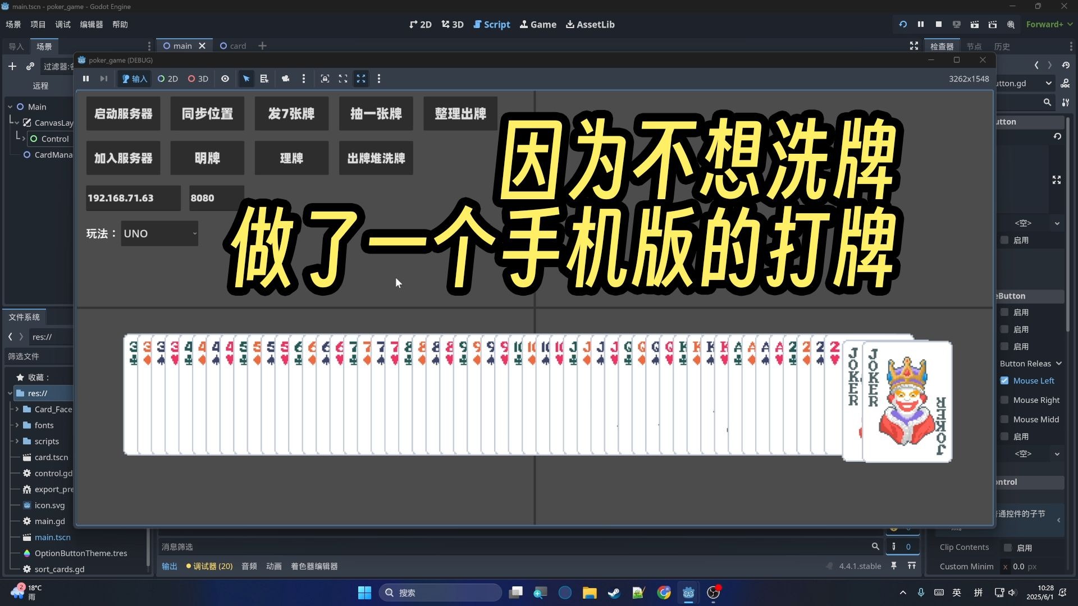The image size is (1078, 606).
Task: Enable the Mouse Right checkbox
Action: pos(1005,400)
